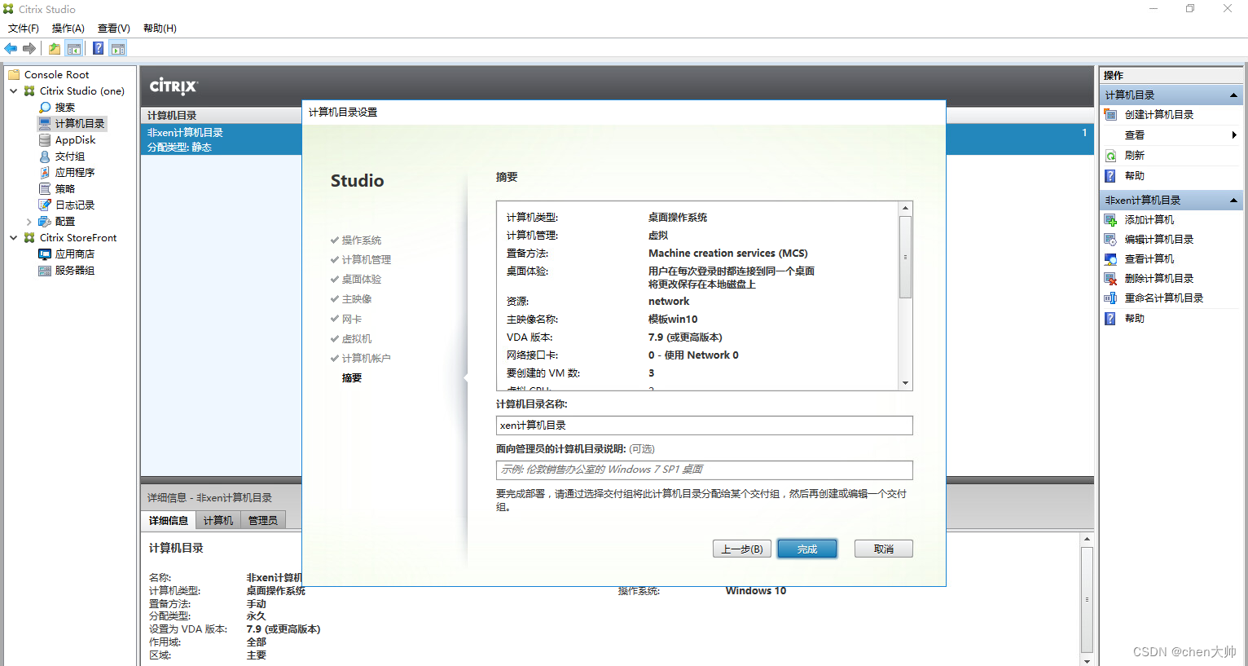Viewport: 1248px width, 666px height.
Task: Go to wizard step 计算机帐户
Action: click(367, 359)
